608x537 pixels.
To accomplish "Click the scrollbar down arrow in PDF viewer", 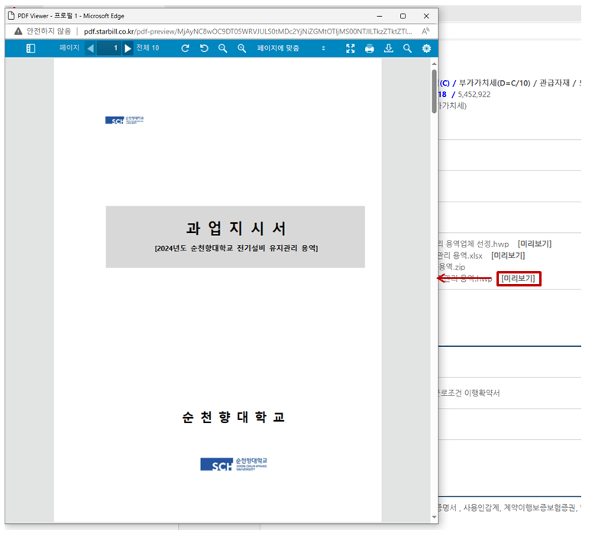I will [x=435, y=517].
